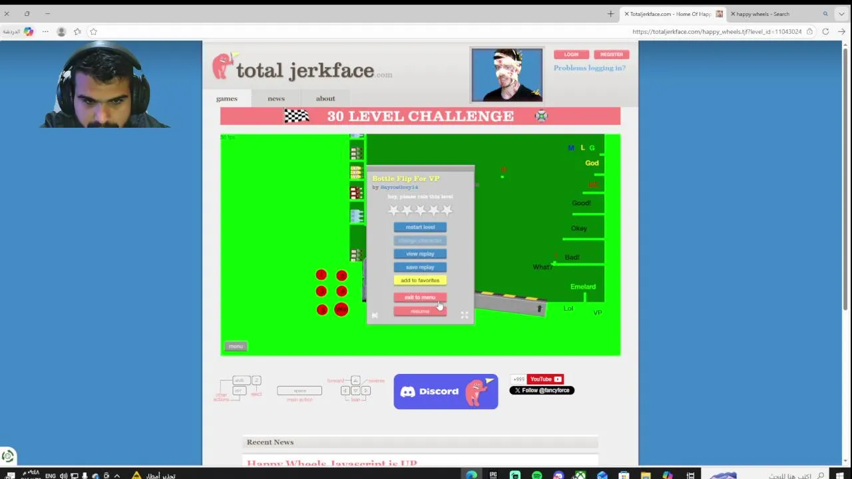Open the volume control in tray
The height and width of the screenshot is (479, 852).
[63, 476]
